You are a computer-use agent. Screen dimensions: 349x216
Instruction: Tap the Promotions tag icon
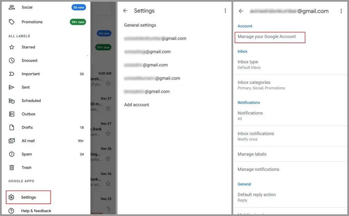point(12,22)
